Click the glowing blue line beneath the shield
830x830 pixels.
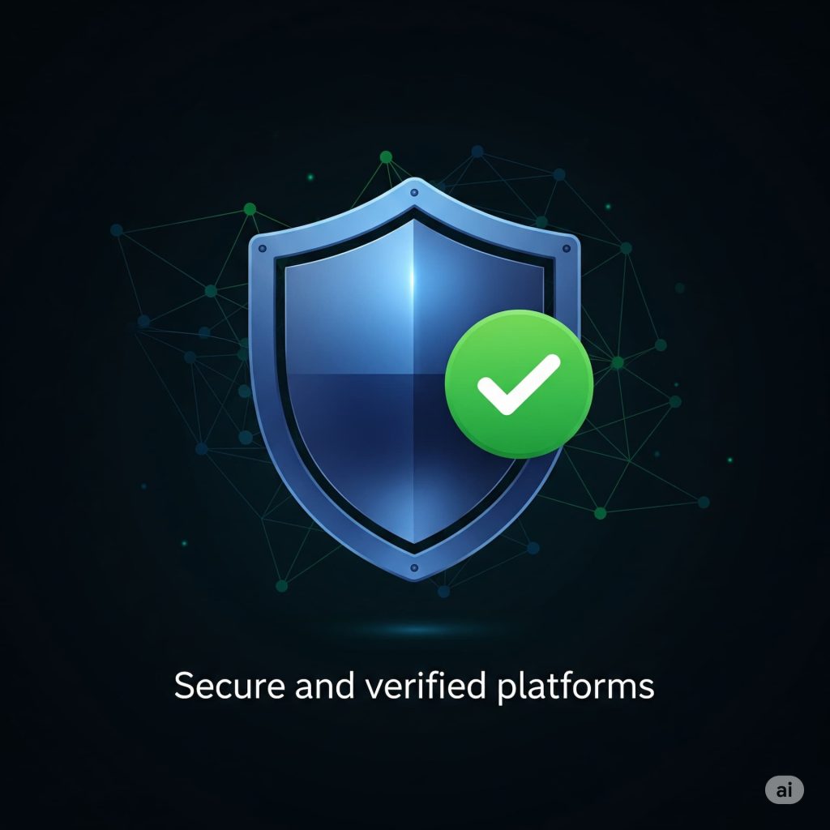(x=416, y=629)
